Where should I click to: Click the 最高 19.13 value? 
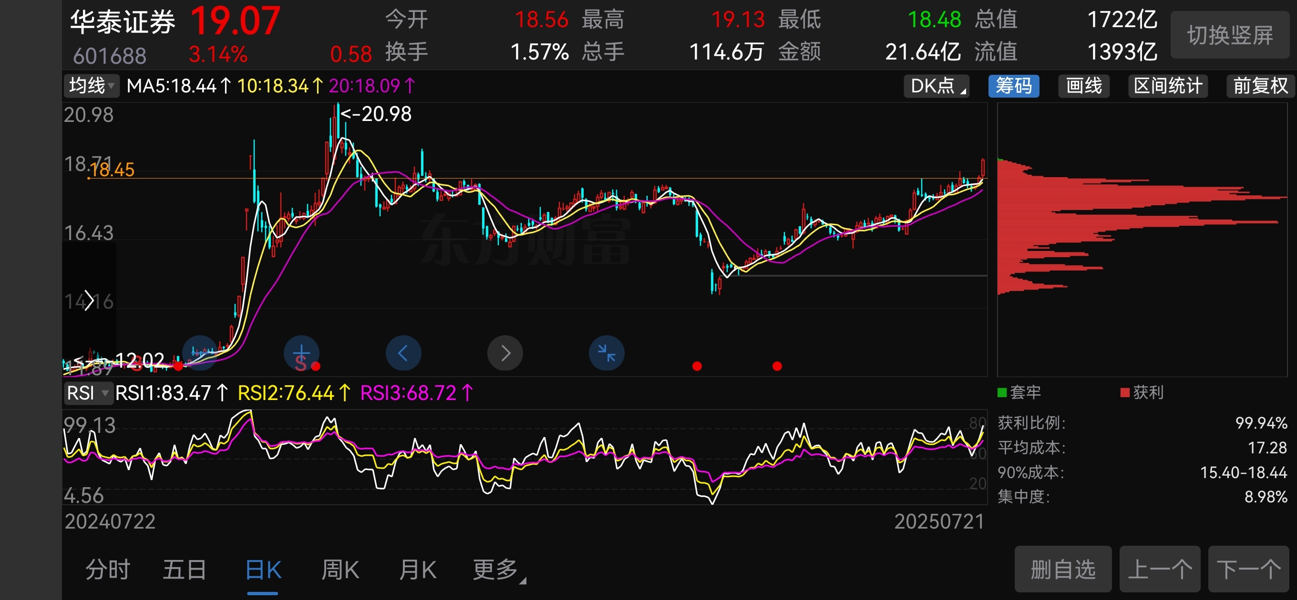click(x=738, y=20)
